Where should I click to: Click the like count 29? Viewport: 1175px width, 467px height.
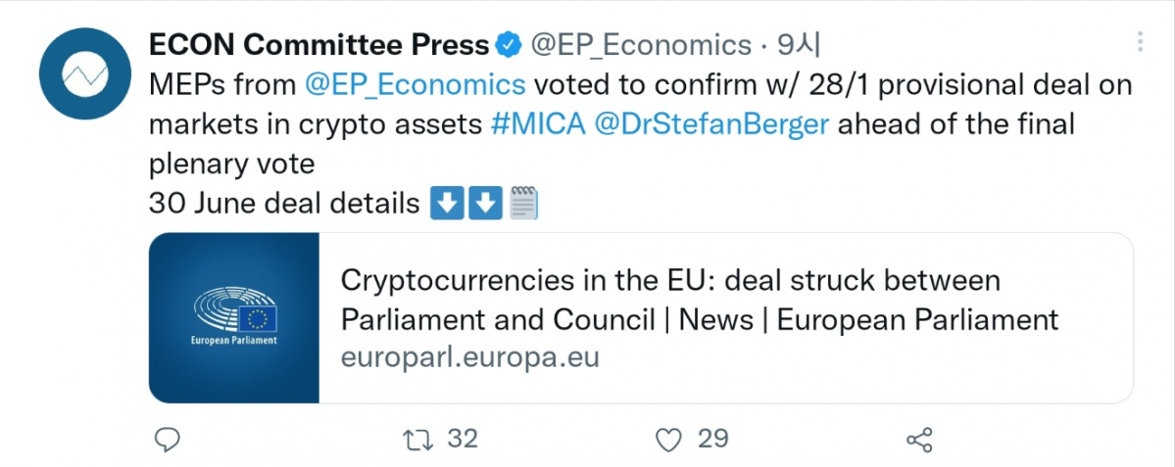point(713,439)
